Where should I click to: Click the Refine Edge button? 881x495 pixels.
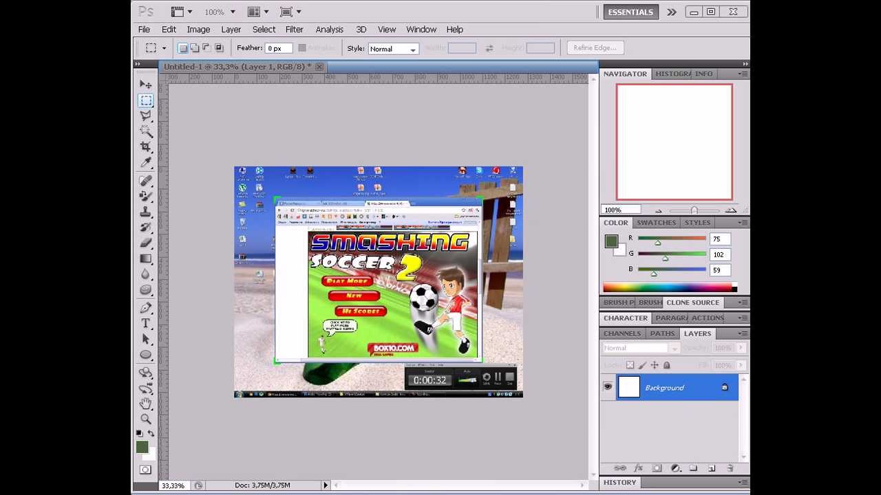(x=595, y=48)
